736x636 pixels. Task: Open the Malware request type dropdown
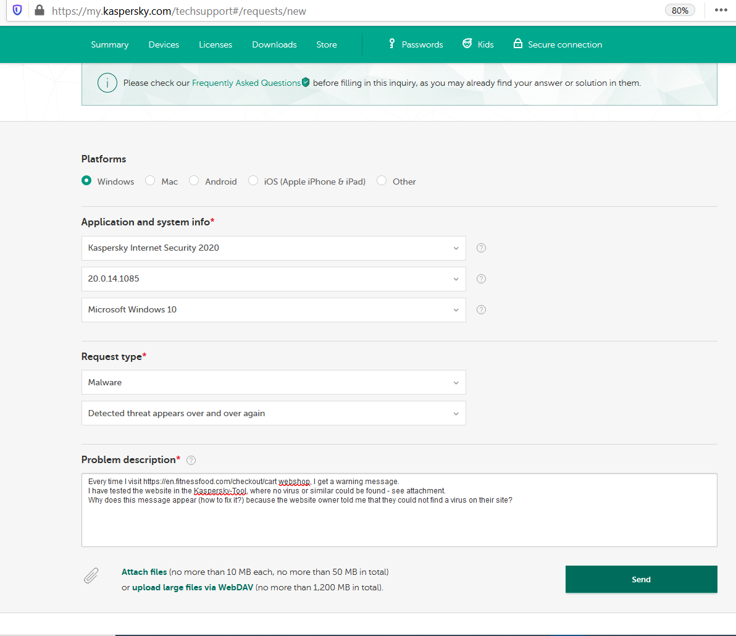(274, 383)
